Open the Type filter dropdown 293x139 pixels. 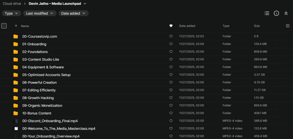11,13
